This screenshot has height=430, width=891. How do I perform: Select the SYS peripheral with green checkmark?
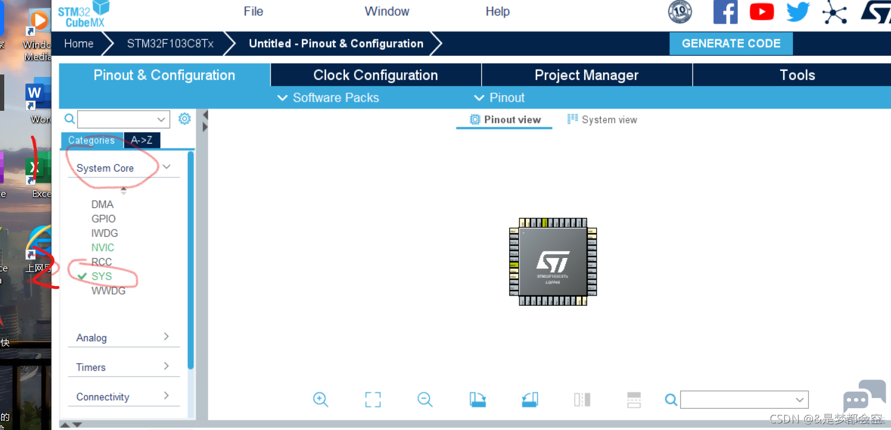(x=102, y=276)
